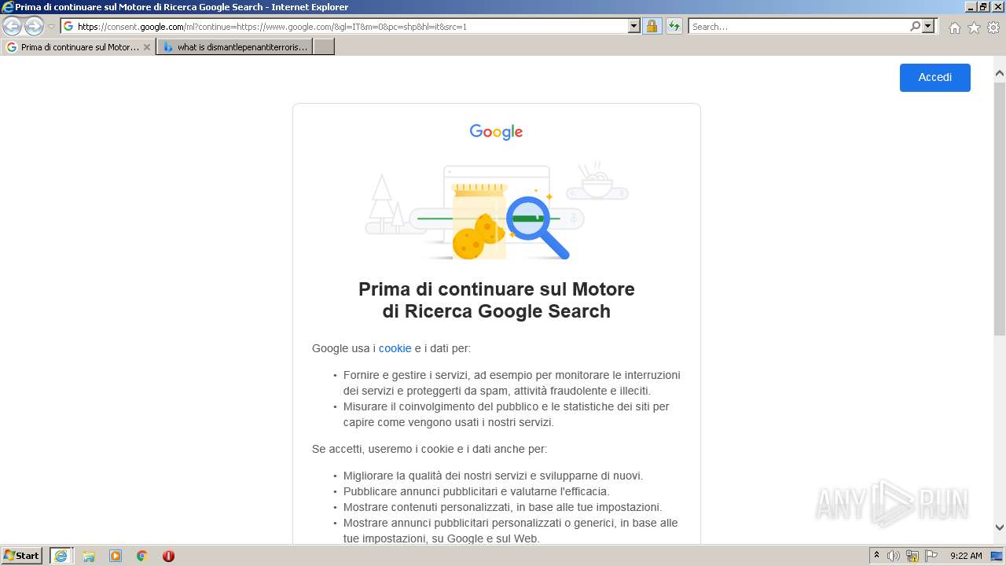1006x566 pixels.
Task: Expand the address bar autocomplete dropdown
Action: click(634, 27)
